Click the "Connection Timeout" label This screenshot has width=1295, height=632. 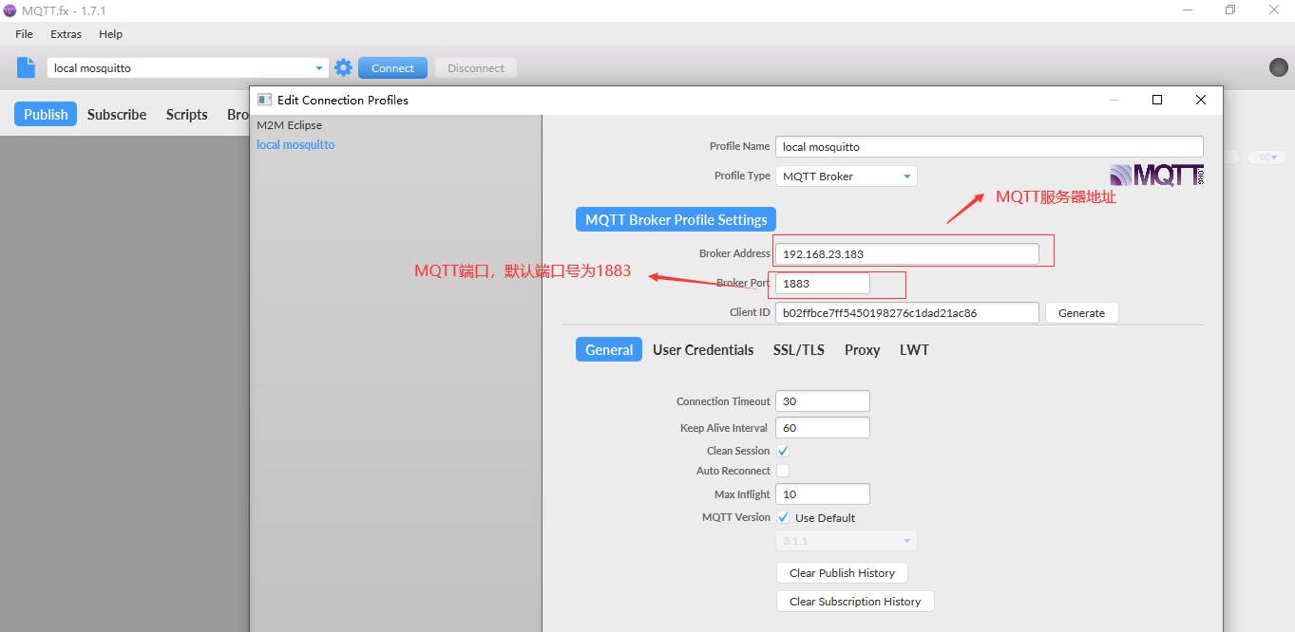pyautogui.click(x=723, y=401)
